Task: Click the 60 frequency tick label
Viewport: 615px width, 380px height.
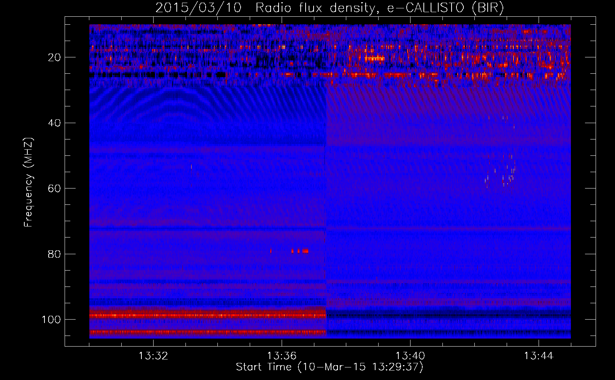Action: click(x=54, y=188)
